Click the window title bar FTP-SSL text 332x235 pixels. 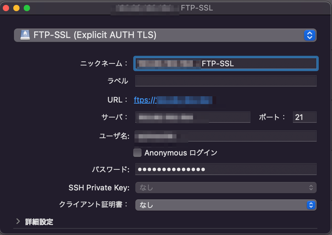coord(197,8)
